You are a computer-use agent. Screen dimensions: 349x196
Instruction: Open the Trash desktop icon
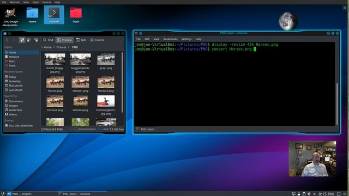76,15
